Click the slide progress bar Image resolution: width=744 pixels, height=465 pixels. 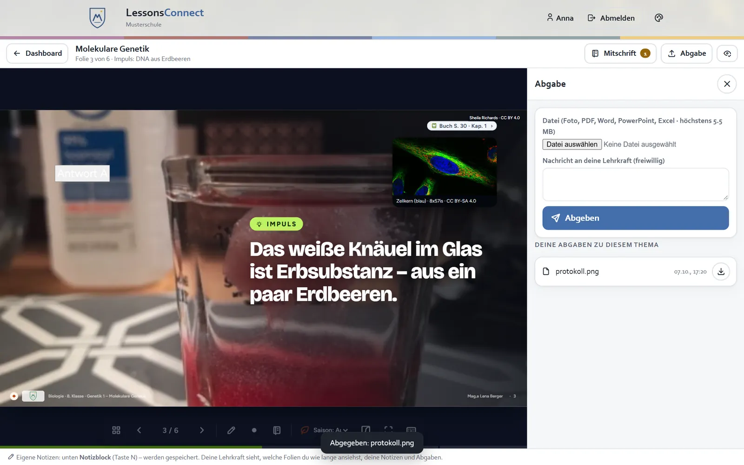click(x=263, y=447)
